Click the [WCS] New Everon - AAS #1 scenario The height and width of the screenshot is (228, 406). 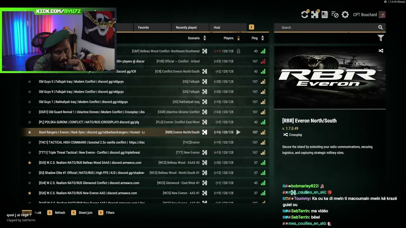(181, 193)
